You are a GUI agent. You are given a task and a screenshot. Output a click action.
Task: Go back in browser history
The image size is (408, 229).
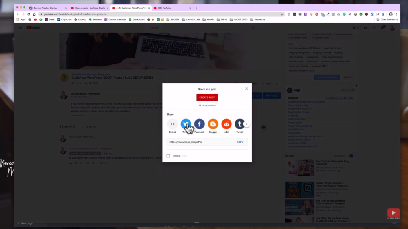[x=18, y=14]
